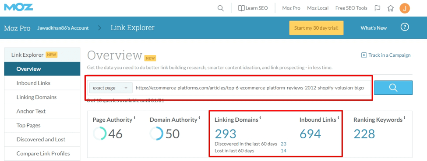Image resolution: width=427 pixels, height=161 pixels.
Task: Click the NEW badge beside Overview heading
Action: 150,58
